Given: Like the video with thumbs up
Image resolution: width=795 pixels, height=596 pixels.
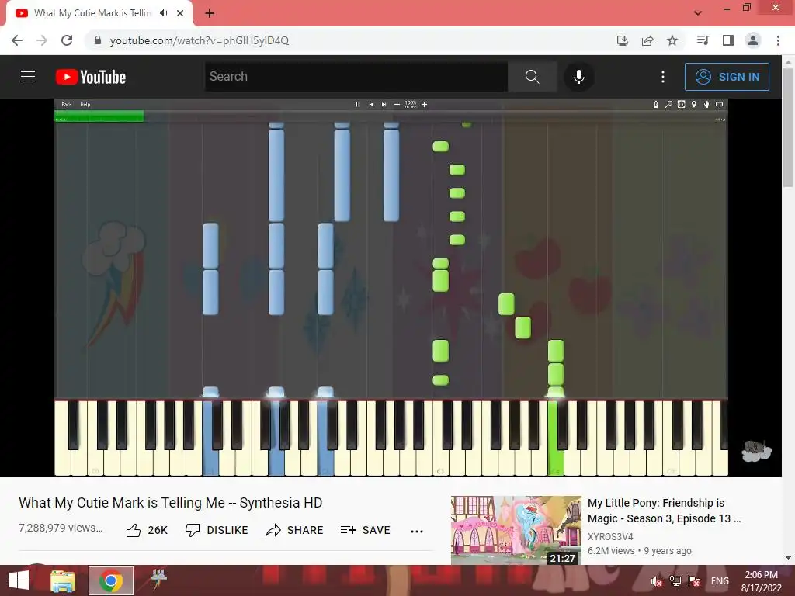Looking at the screenshot, I should (x=147, y=530).
